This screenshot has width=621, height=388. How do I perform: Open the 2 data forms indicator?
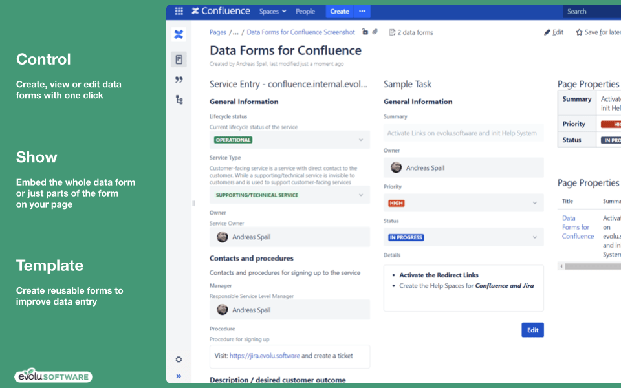pos(411,32)
